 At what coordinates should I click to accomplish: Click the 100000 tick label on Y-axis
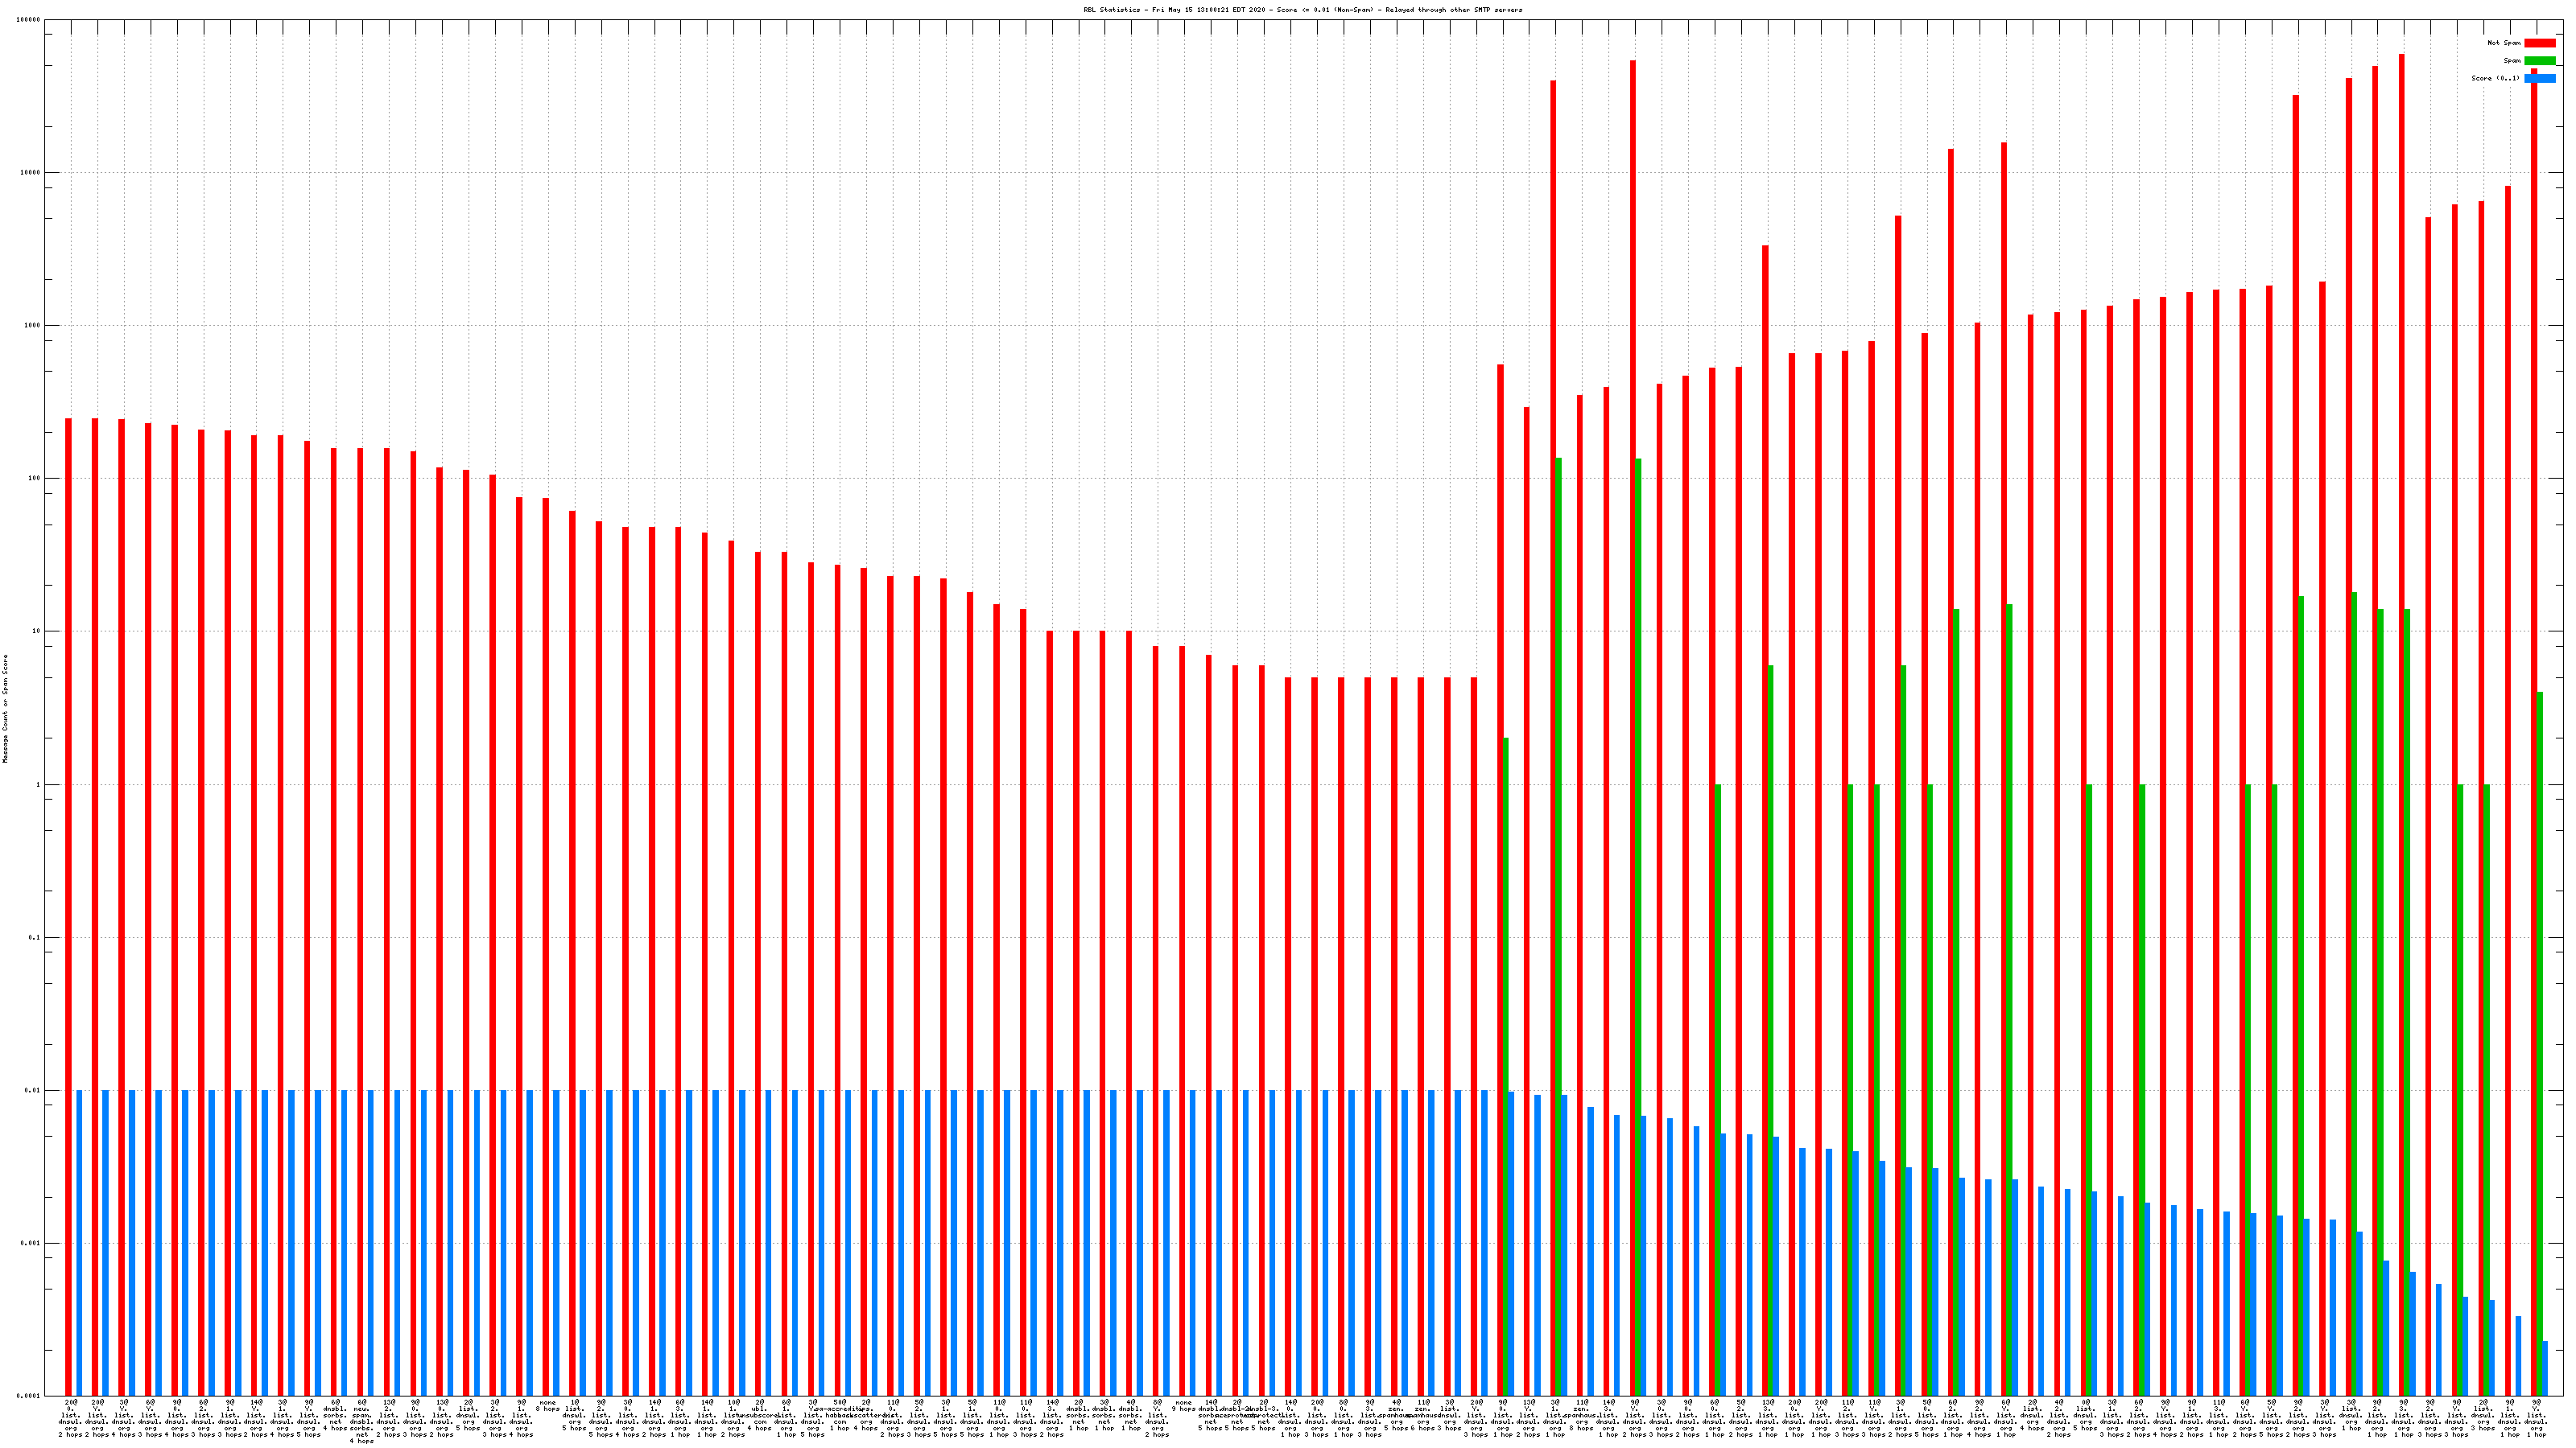coord(28,20)
